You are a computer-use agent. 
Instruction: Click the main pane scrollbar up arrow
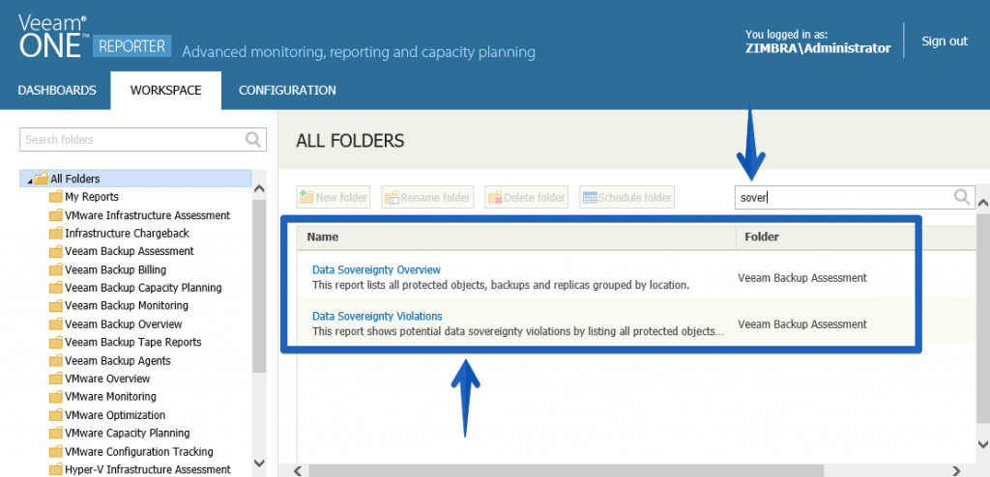[982, 203]
